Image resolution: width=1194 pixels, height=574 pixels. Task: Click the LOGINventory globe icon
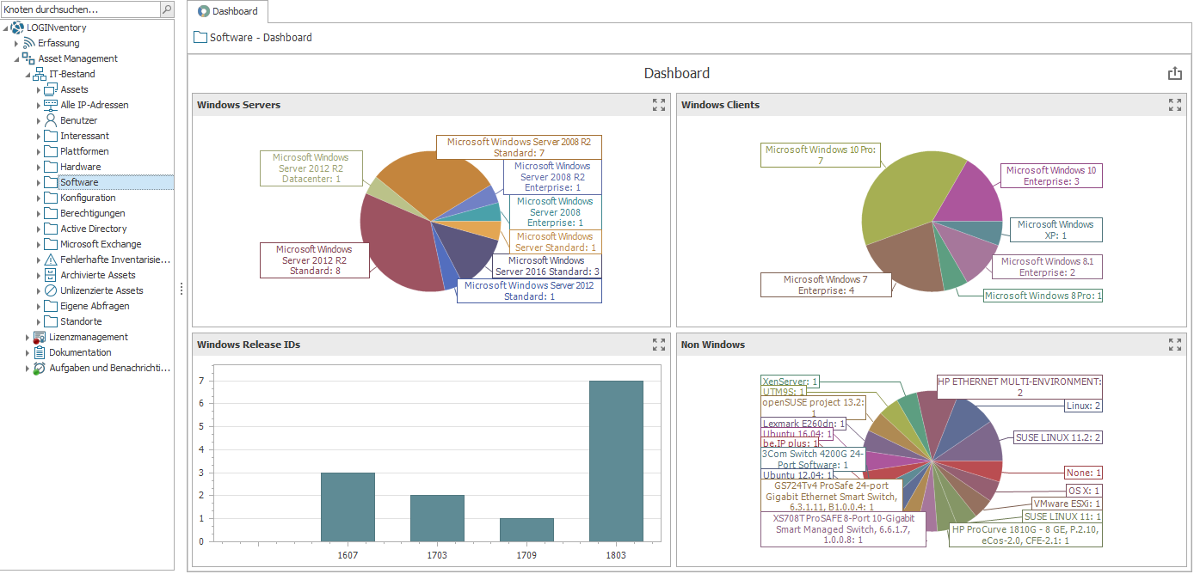[x=17, y=27]
